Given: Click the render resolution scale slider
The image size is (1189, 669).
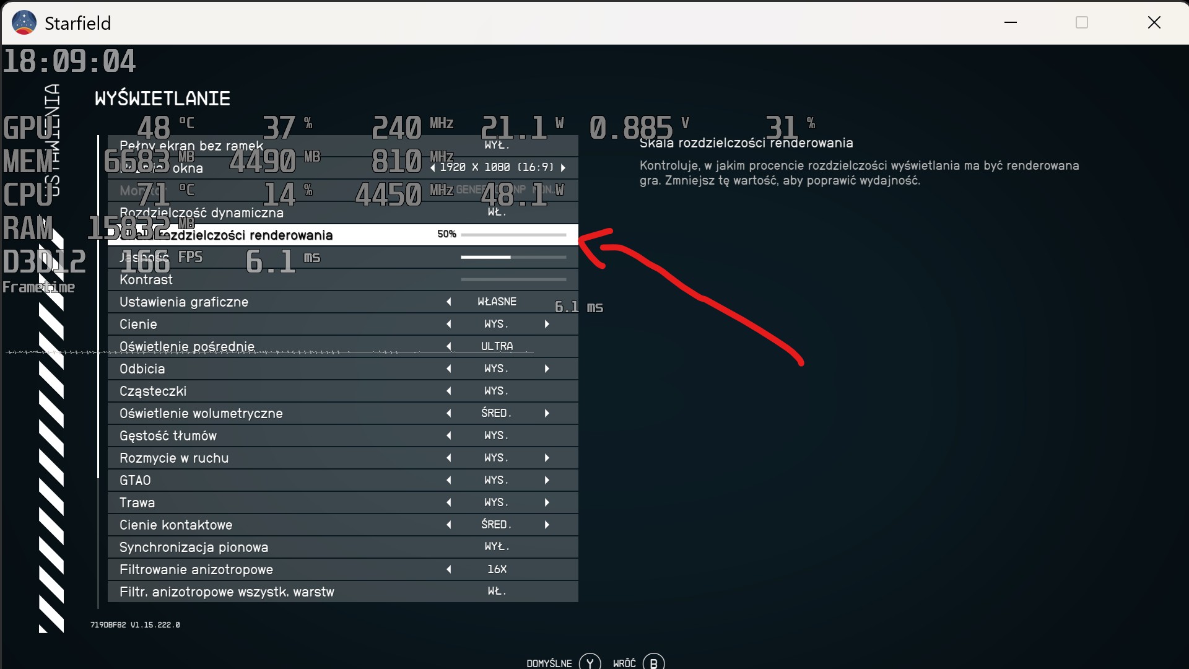Looking at the screenshot, I should [513, 235].
